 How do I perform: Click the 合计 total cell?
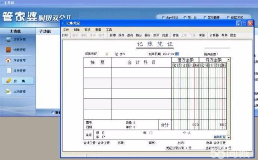[165, 125]
